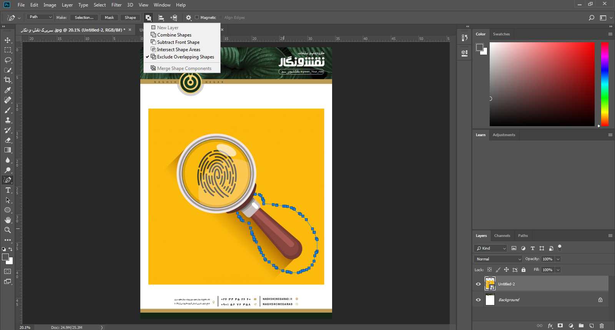Image resolution: width=615 pixels, height=330 pixels.
Task: Select the Move tool
Action: coord(8,40)
